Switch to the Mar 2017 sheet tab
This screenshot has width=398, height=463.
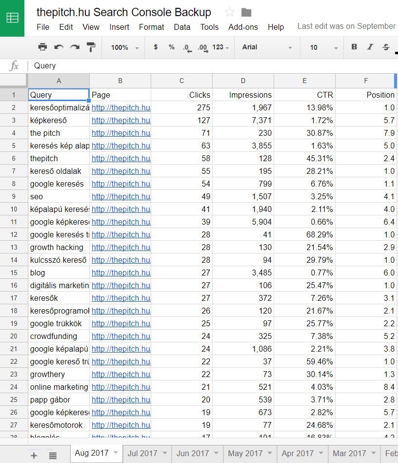[349, 453]
